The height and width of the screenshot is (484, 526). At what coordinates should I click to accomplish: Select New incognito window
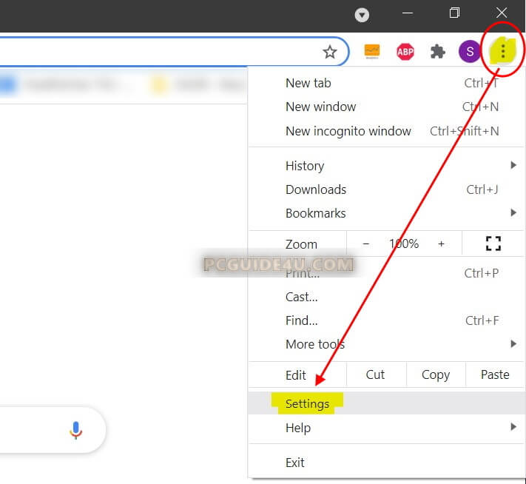[348, 131]
